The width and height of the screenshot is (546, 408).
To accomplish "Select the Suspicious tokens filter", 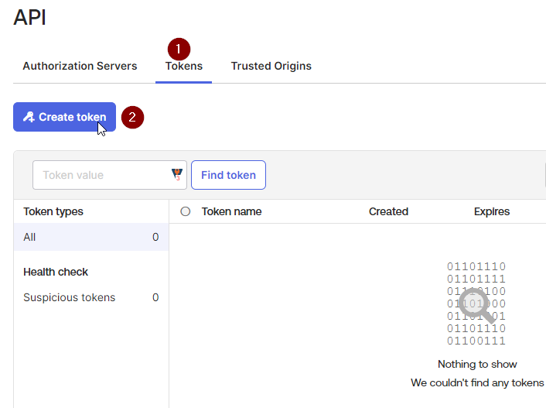I will pyautogui.click(x=91, y=297).
